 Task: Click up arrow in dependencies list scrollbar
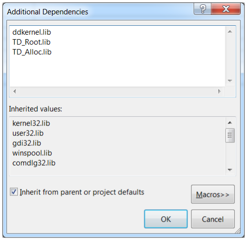click(230, 32)
